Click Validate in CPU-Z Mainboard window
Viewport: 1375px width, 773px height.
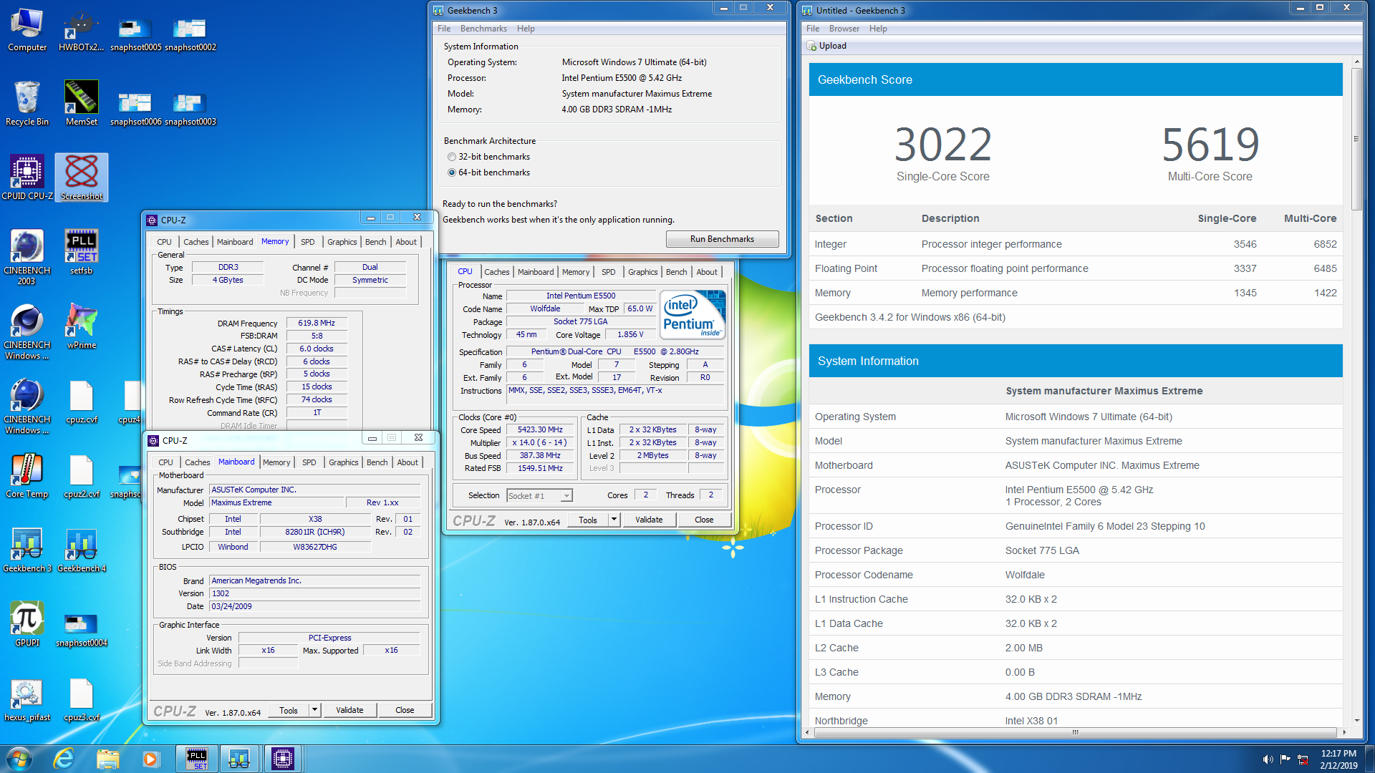pyautogui.click(x=349, y=710)
